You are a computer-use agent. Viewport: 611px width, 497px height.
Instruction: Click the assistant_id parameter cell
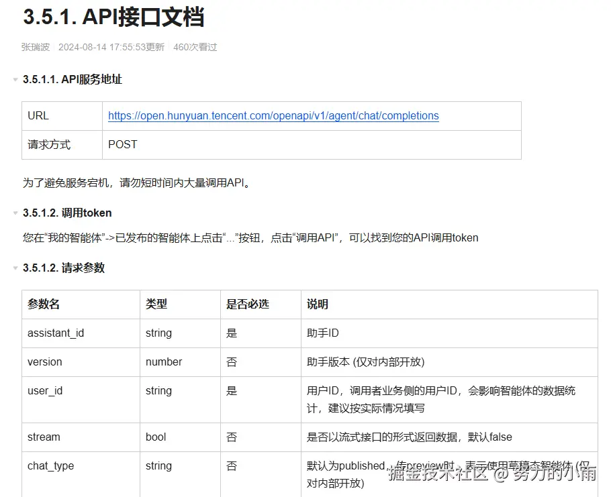(81, 333)
